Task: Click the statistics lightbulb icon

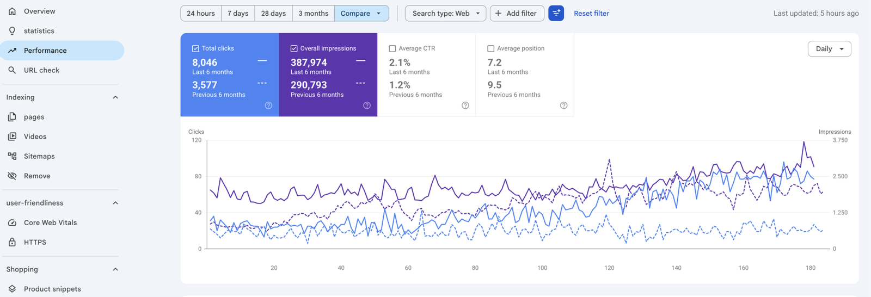Action: (x=12, y=31)
